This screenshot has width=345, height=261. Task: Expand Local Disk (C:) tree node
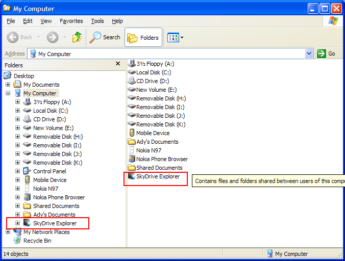click(x=17, y=110)
